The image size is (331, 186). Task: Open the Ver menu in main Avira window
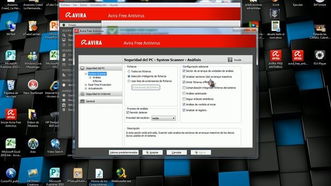[x=75, y=5]
